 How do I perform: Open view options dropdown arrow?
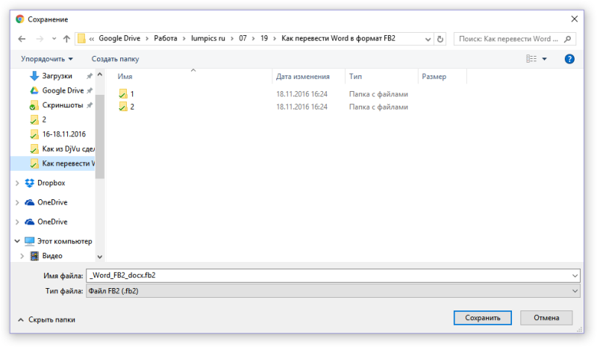(545, 59)
